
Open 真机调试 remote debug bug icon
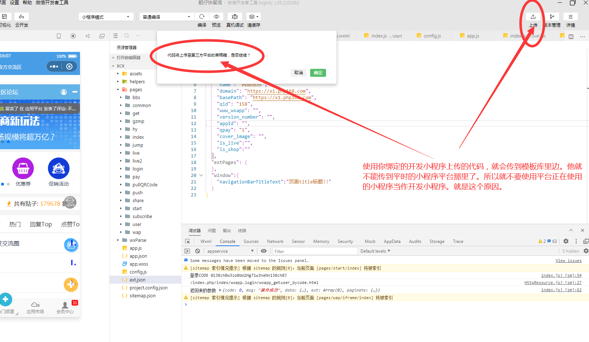pos(235,17)
